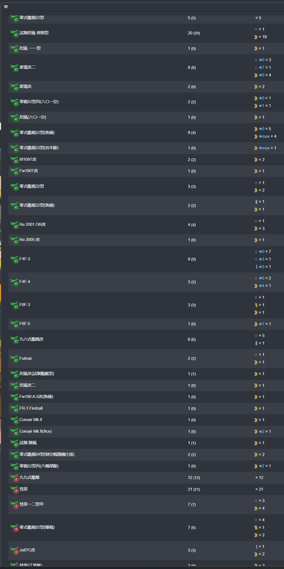Viewport: 284px width, 569px height.
Task: Click the fighter icon for Fulmar
Action: tap(14, 359)
